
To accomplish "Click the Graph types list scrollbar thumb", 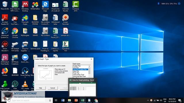I will pos(89,71).
